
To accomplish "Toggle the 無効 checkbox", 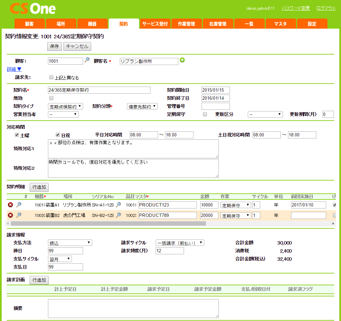I will click(51, 98).
